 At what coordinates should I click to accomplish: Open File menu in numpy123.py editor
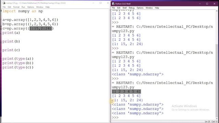4,7
